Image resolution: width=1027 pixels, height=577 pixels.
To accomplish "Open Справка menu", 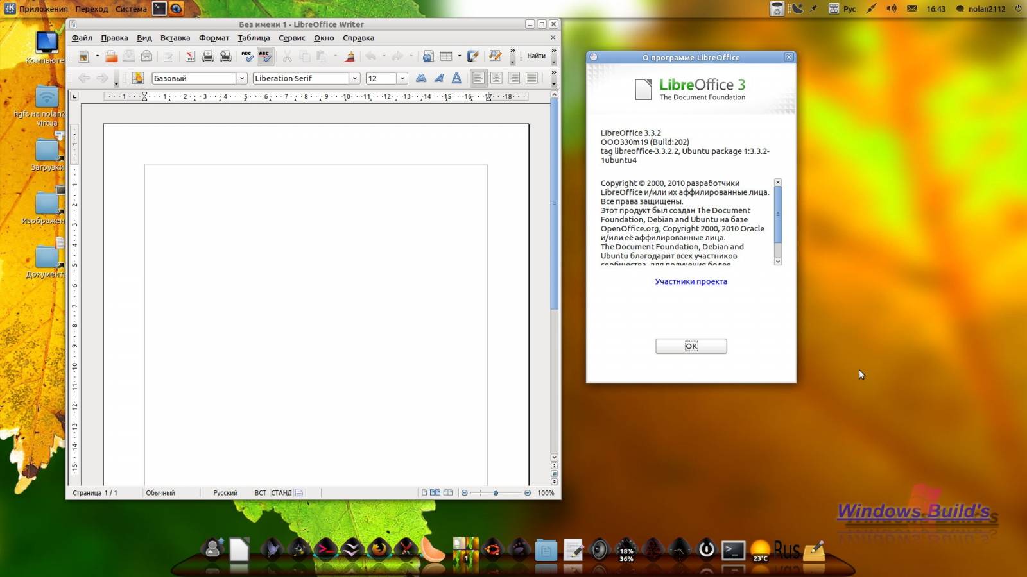I will [x=358, y=38].
